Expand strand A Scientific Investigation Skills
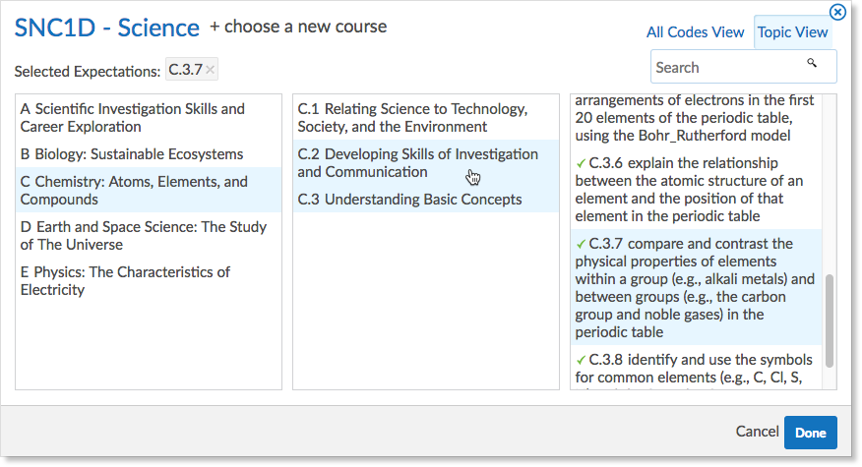The width and height of the screenshot is (862, 467). (149, 118)
